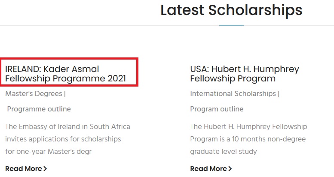Click 'Program is a 10 months non-degree' line
The height and width of the screenshot is (177, 334).
point(247,139)
